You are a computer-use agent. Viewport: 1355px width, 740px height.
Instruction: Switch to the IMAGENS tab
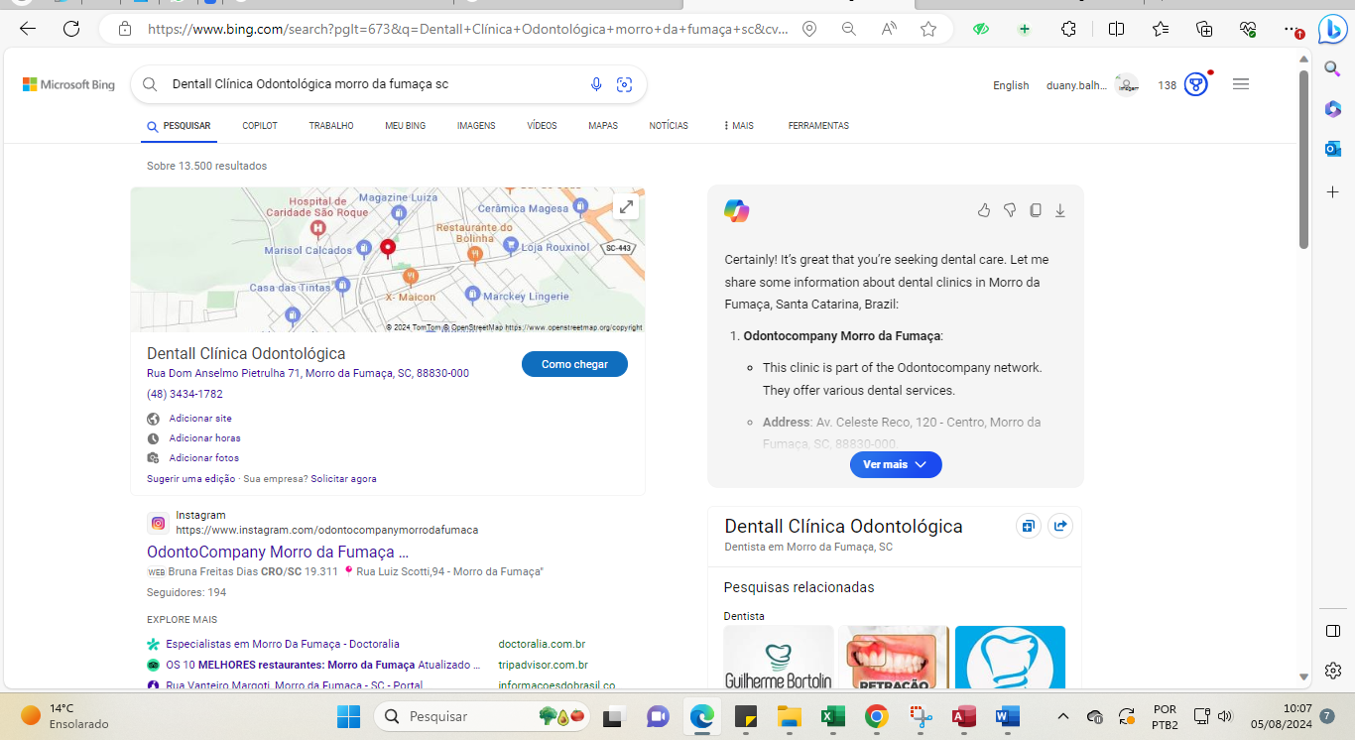[x=476, y=126]
